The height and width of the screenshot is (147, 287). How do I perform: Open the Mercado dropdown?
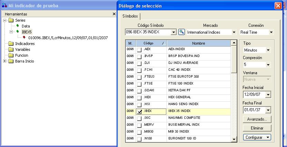pos(234,32)
